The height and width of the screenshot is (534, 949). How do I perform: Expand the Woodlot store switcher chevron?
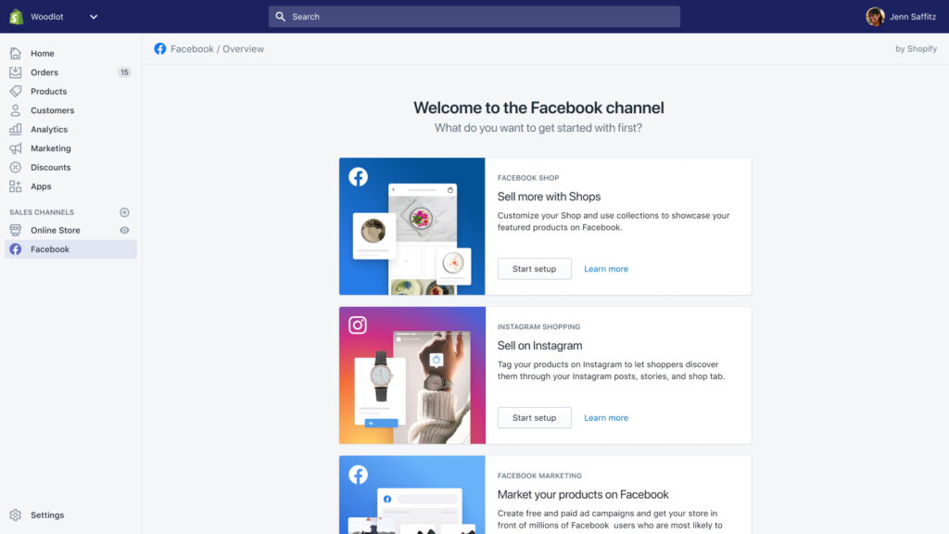coord(92,16)
